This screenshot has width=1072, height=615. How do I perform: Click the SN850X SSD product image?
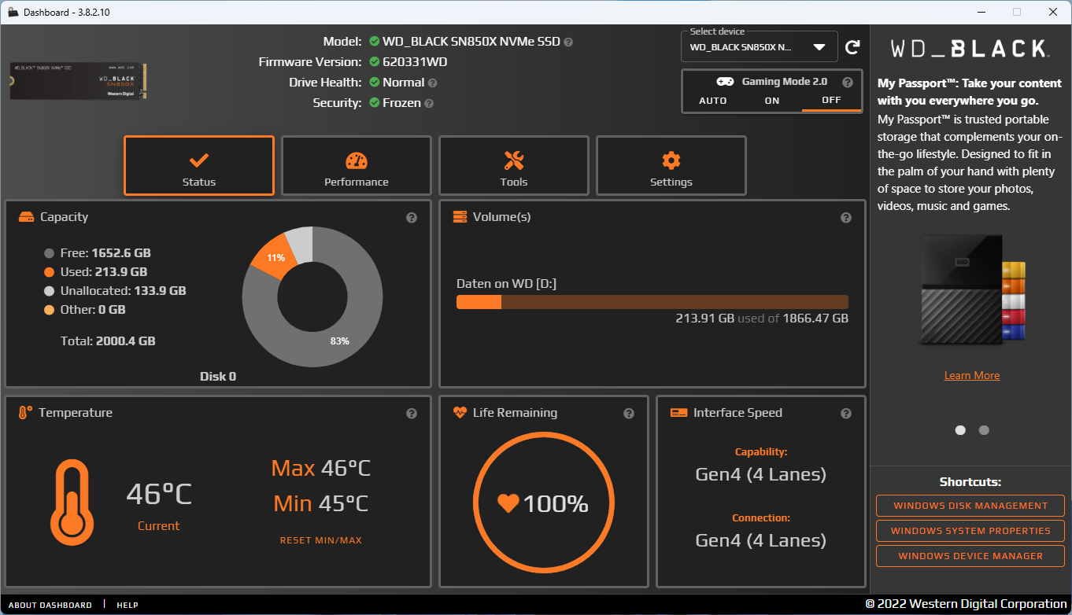pyautogui.click(x=79, y=81)
